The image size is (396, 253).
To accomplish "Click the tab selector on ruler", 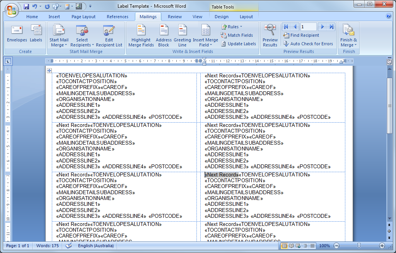I will click(8, 61).
